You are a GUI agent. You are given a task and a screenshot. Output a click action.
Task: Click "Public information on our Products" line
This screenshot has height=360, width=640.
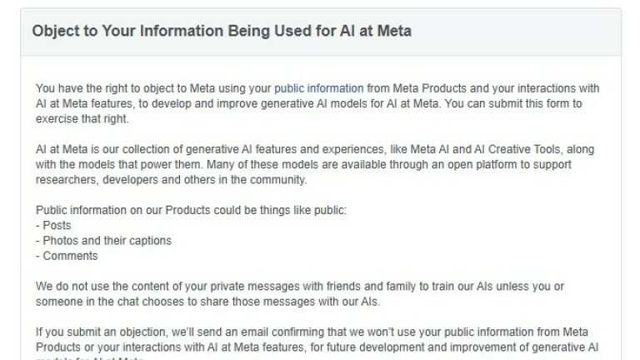pyautogui.click(x=191, y=210)
